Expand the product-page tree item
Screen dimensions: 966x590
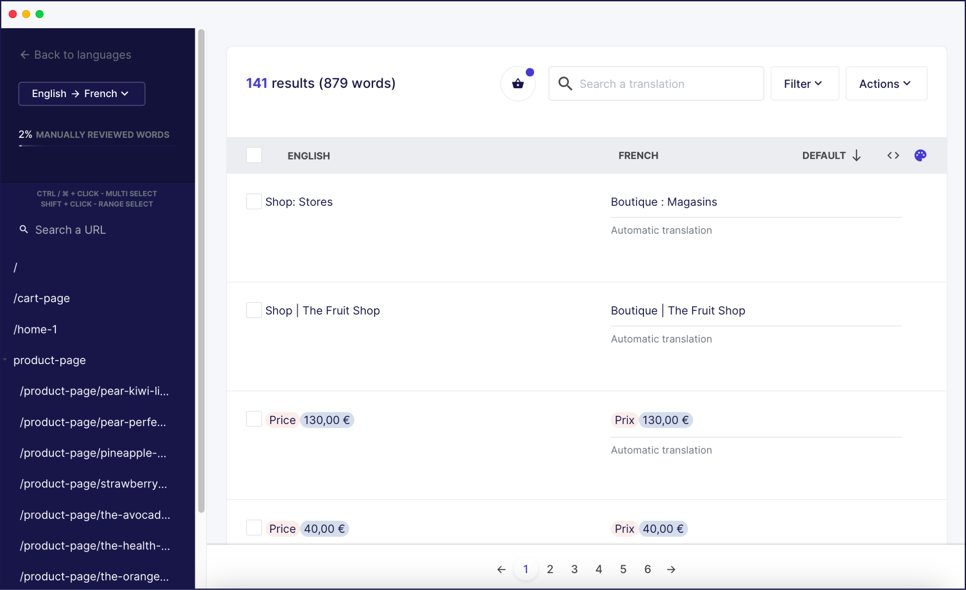pyautogui.click(x=6, y=360)
